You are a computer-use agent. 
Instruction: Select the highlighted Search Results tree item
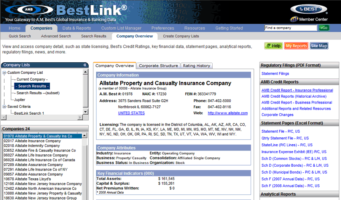click(32, 86)
